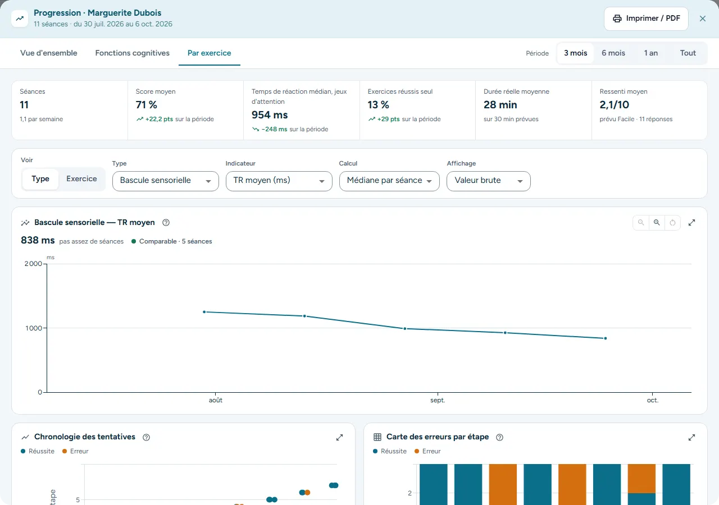The width and height of the screenshot is (719, 505).
Task: Select the 6 mois period
Action: [x=613, y=53]
